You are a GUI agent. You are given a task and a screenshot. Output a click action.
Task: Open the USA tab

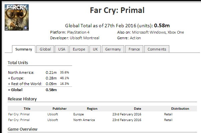[62, 49]
